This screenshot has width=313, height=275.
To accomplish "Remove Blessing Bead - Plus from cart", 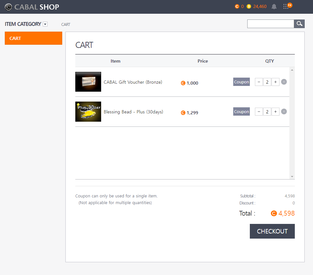I will 284,111.
